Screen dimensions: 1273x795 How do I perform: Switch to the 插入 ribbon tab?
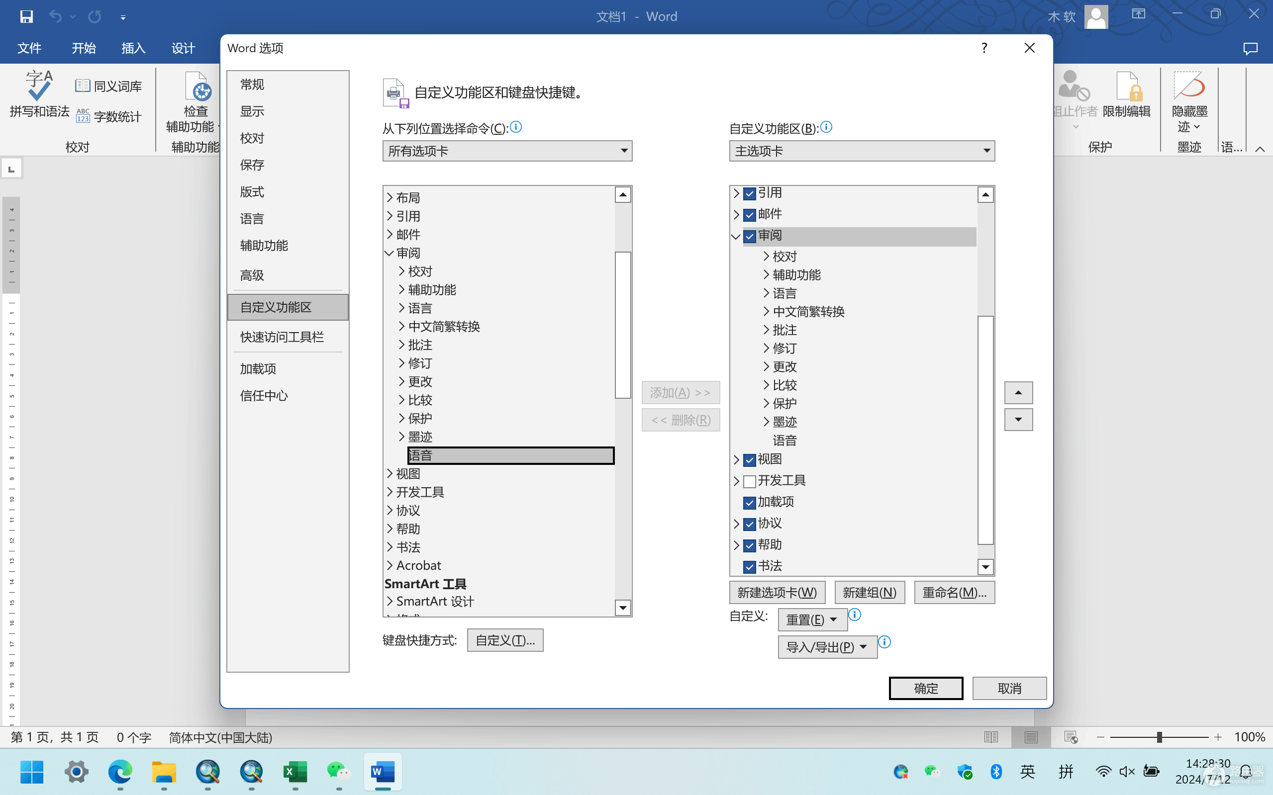click(x=133, y=48)
